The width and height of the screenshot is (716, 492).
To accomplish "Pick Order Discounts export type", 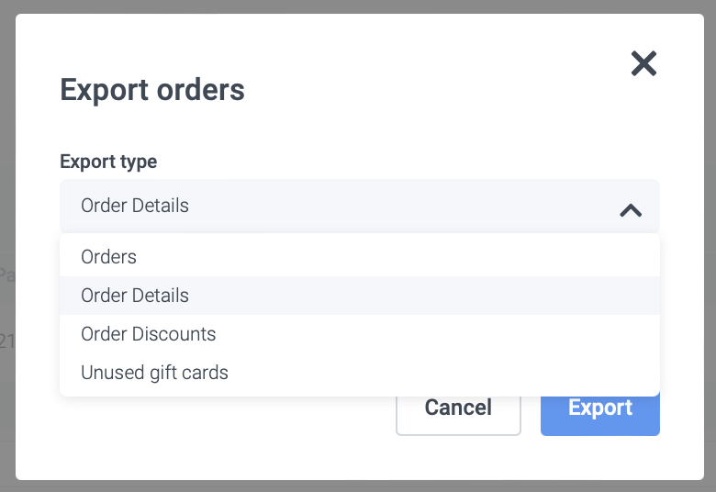I will point(149,334).
